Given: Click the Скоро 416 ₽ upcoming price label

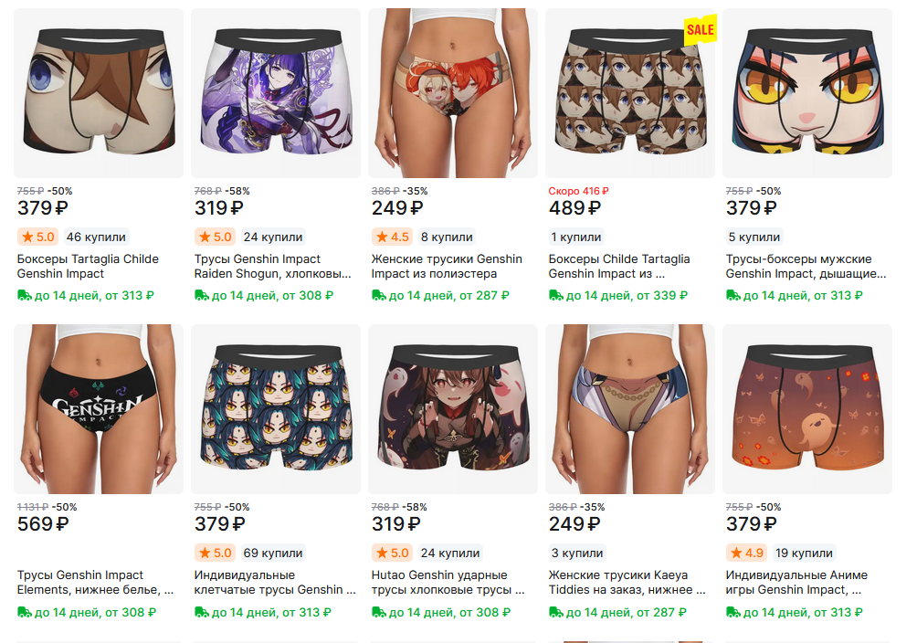Looking at the screenshot, I should 578,191.
